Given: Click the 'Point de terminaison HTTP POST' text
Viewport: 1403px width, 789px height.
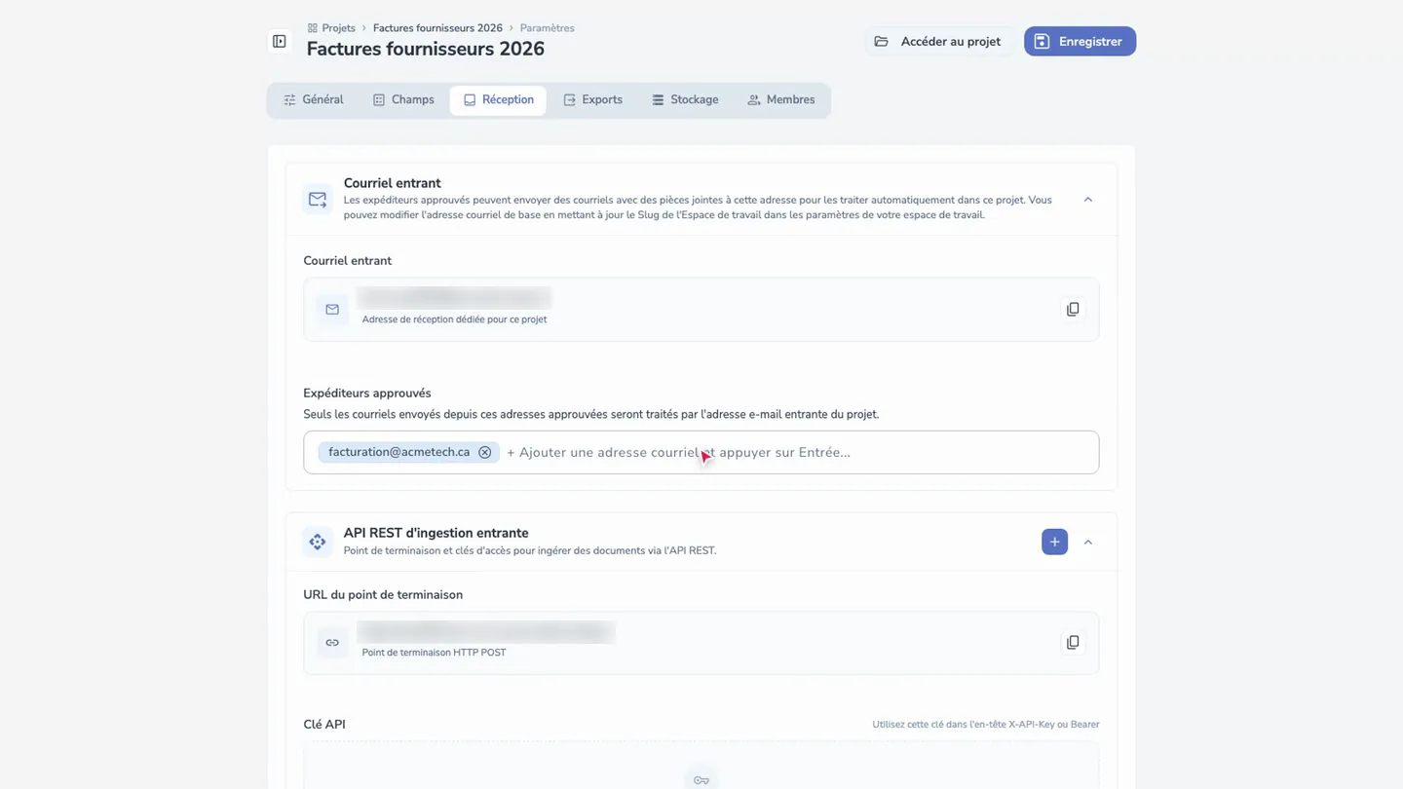Looking at the screenshot, I should click(434, 653).
